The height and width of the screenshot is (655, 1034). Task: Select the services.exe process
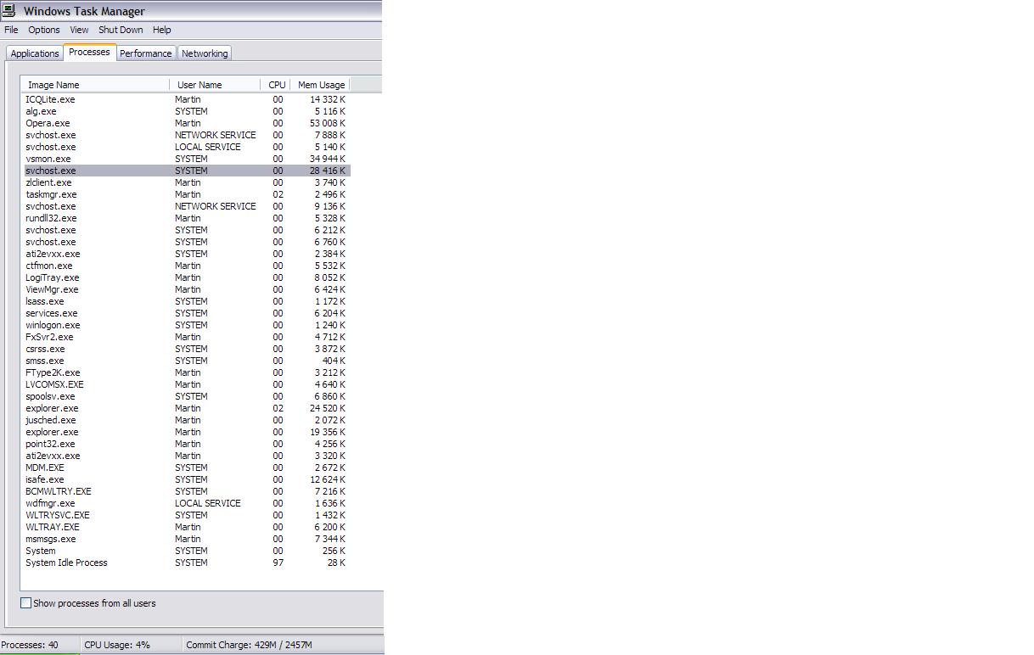coord(186,313)
